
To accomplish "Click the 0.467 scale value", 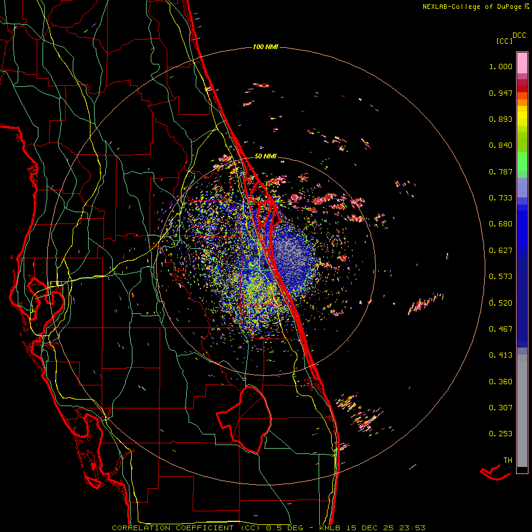I will coord(501,329).
